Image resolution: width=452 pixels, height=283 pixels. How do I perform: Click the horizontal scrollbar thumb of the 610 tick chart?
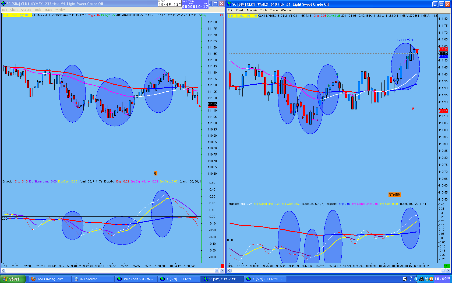(x=444, y=270)
